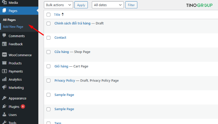
Task: Click the Appearance paintbrush icon
Action: 4,98
